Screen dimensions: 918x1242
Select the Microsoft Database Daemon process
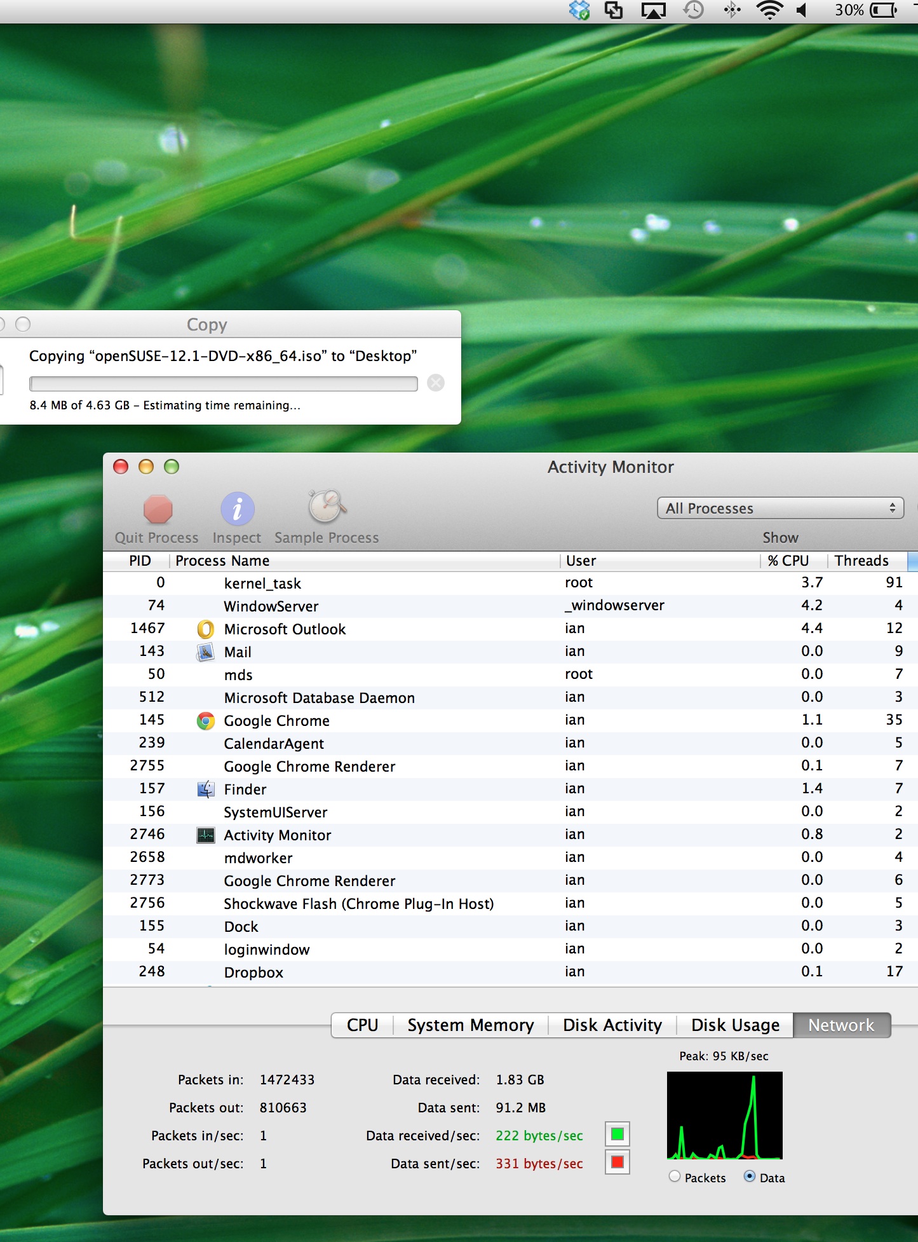click(320, 698)
